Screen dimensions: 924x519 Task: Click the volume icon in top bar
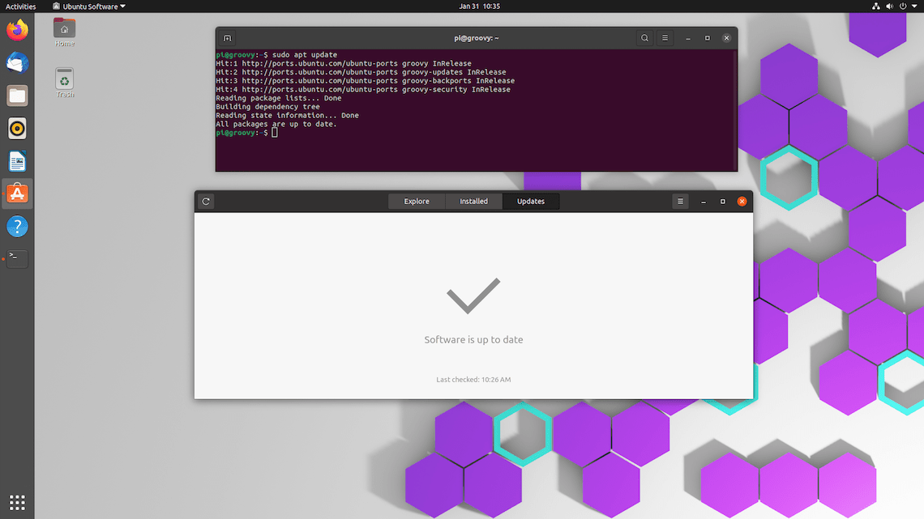point(889,6)
